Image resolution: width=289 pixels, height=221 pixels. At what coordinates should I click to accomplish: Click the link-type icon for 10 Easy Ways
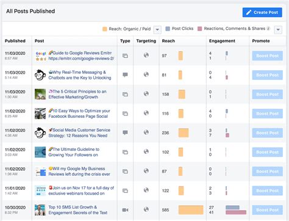coord(125,114)
